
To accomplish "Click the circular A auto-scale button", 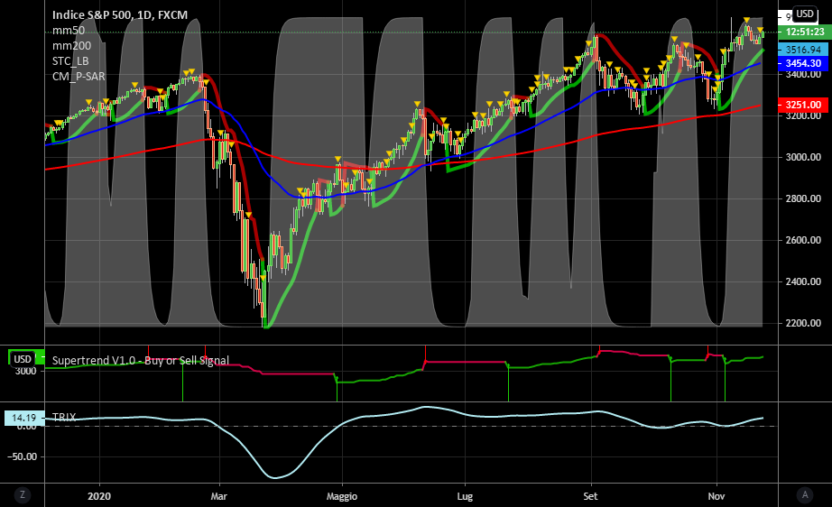I will 805,494.
